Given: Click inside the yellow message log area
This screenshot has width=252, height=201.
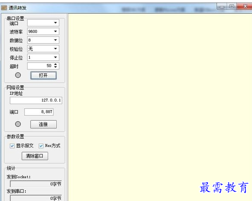Looking at the screenshot, I should point(160,107).
